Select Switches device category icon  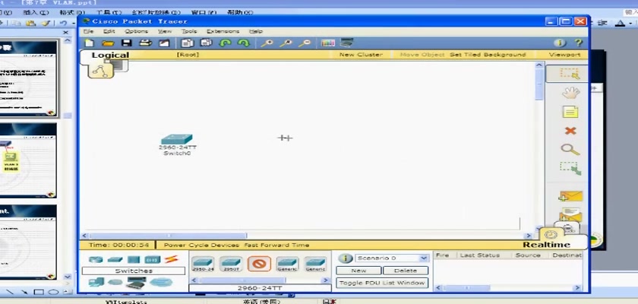tap(115, 259)
